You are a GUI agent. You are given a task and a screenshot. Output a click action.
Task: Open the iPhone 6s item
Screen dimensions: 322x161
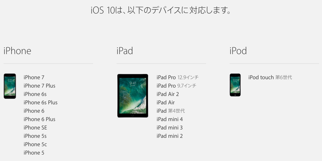35,94
